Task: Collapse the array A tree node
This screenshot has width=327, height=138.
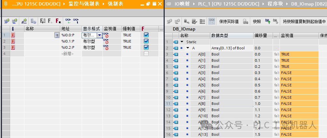Action: pos(188,48)
